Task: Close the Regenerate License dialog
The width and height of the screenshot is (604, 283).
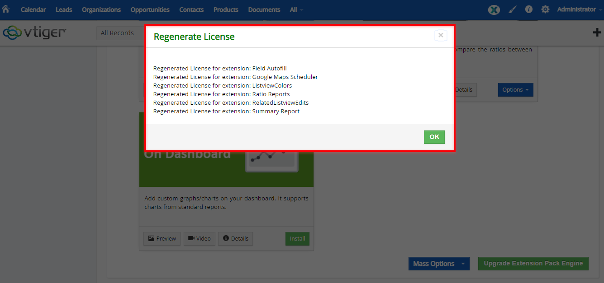Action: [x=441, y=35]
